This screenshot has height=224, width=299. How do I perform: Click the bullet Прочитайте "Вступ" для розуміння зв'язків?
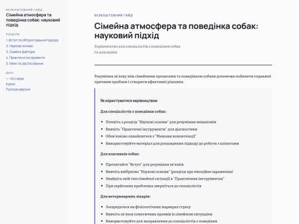145,164
